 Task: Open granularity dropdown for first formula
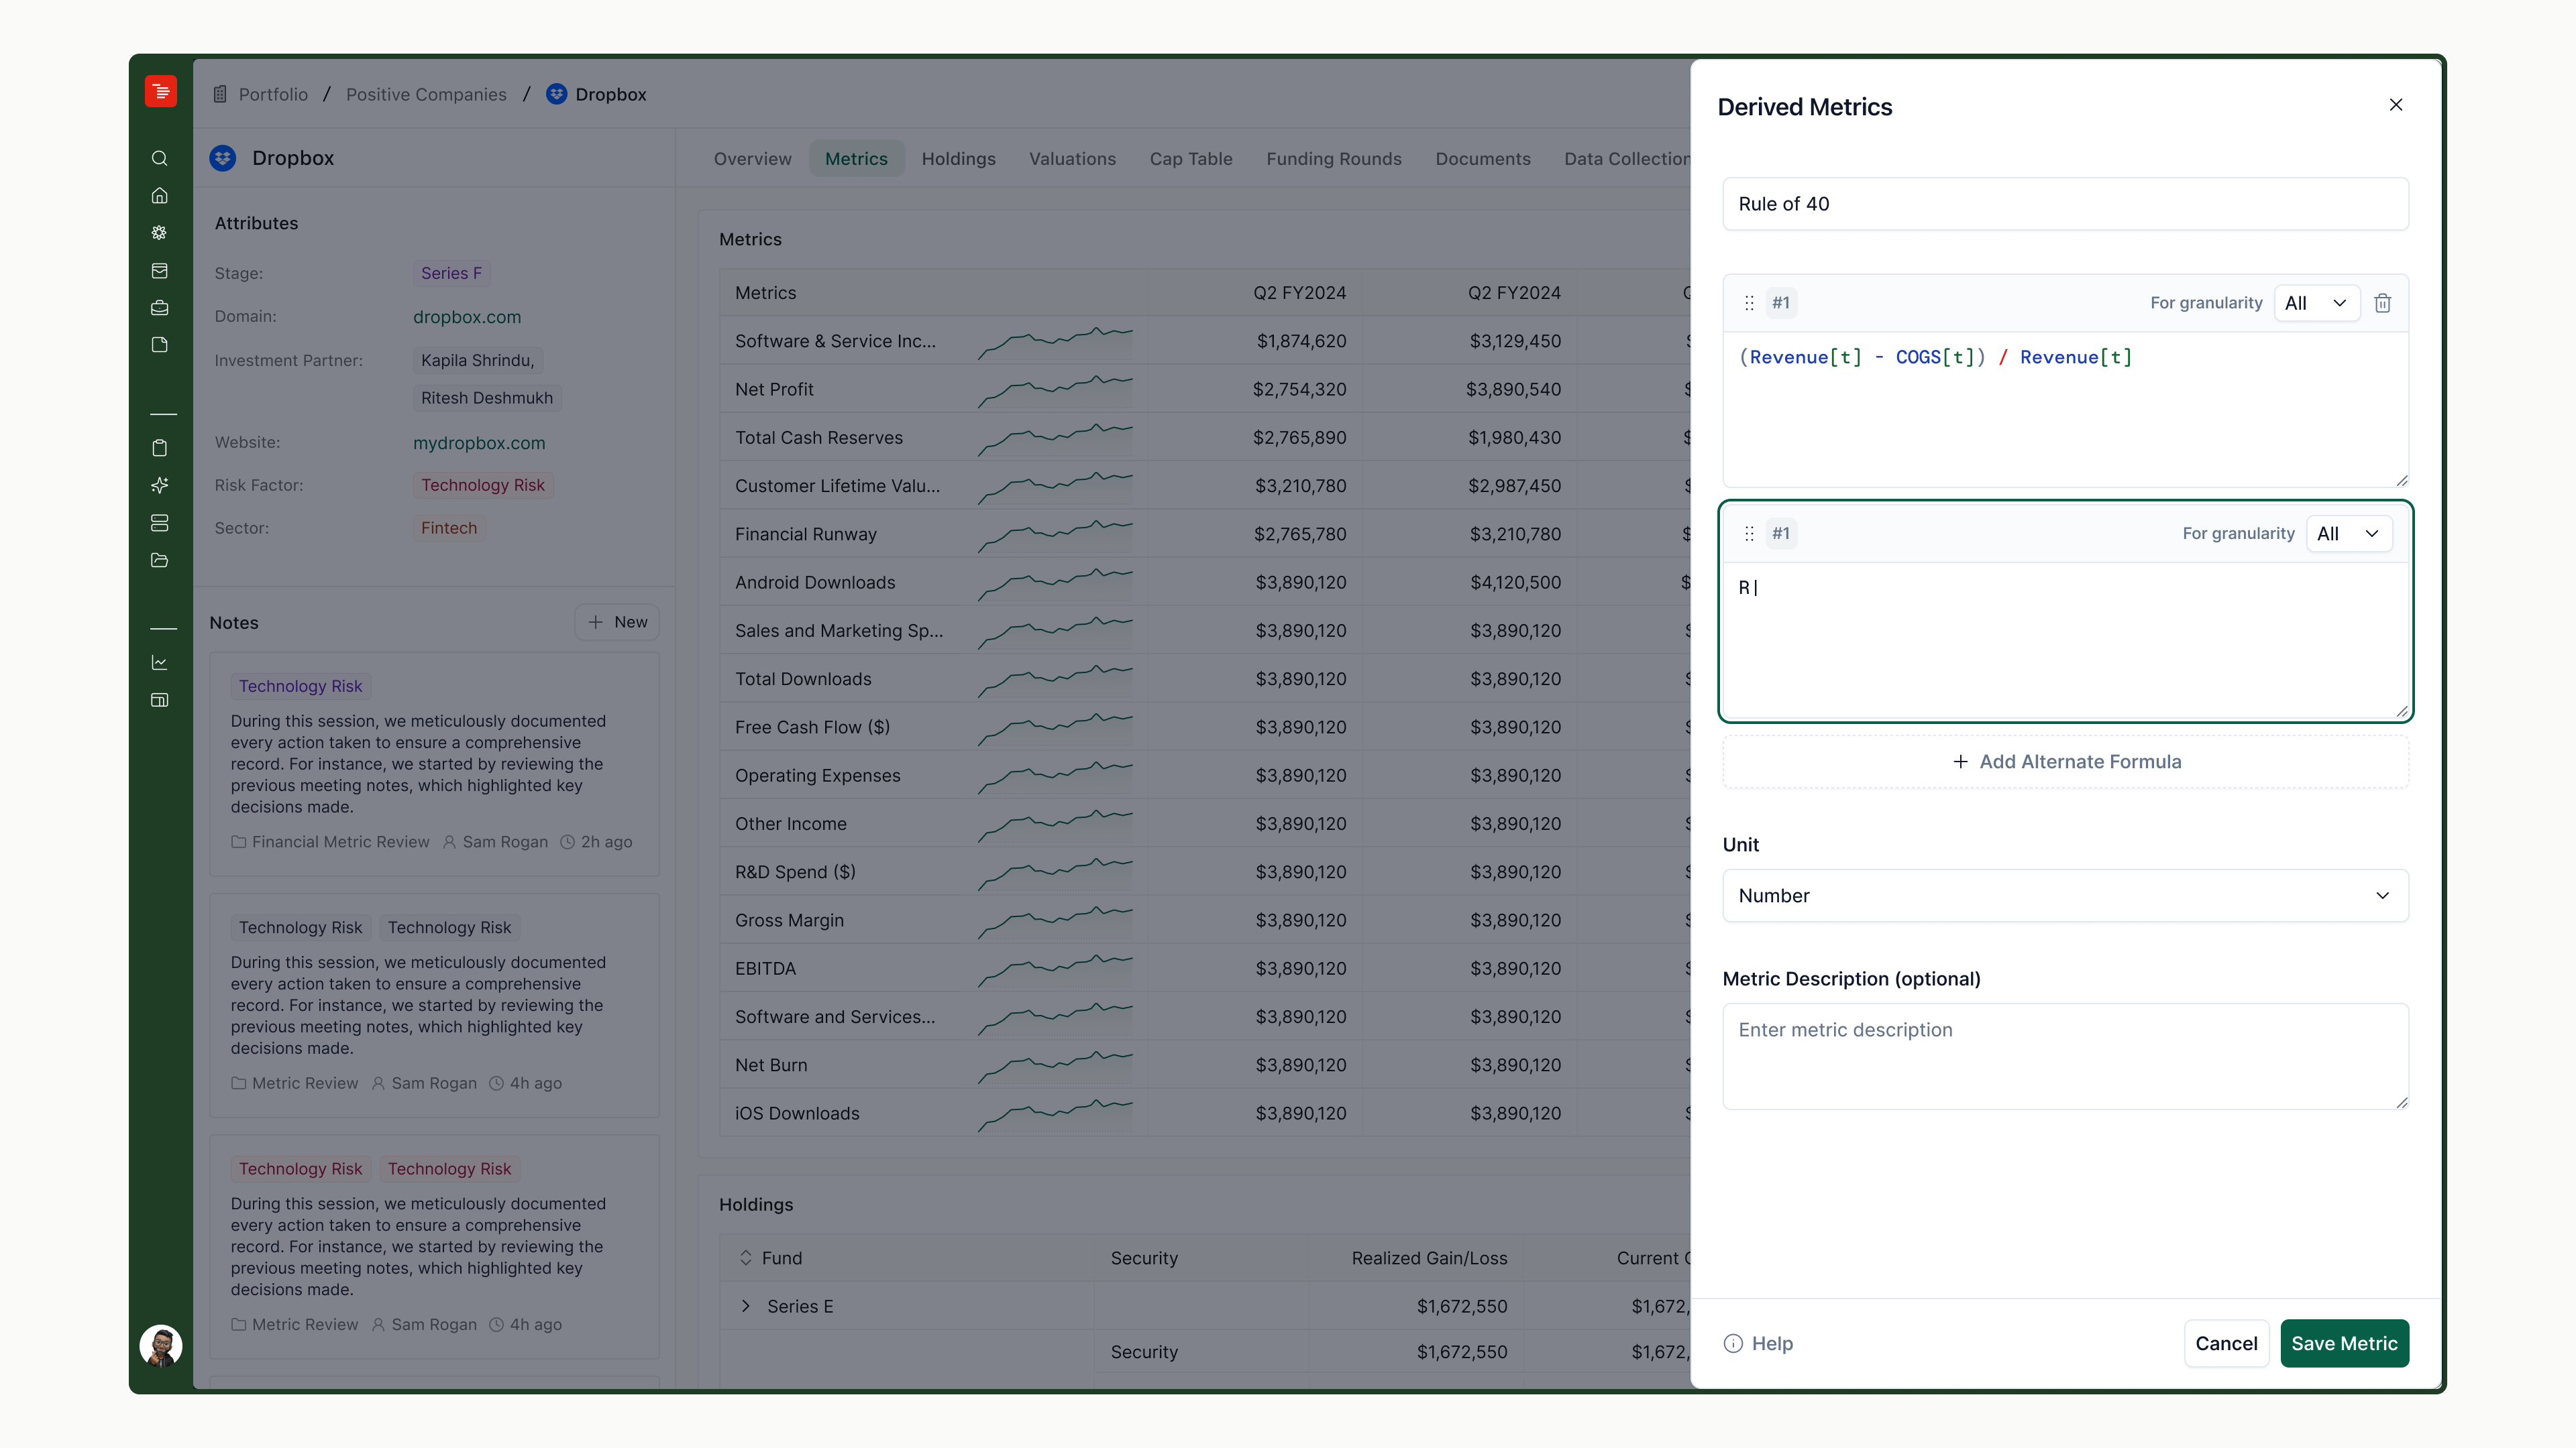pyautogui.click(x=2316, y=303)
